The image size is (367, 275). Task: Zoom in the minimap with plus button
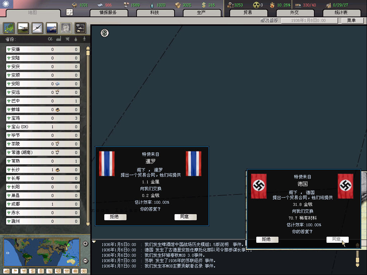pos(85,243)
